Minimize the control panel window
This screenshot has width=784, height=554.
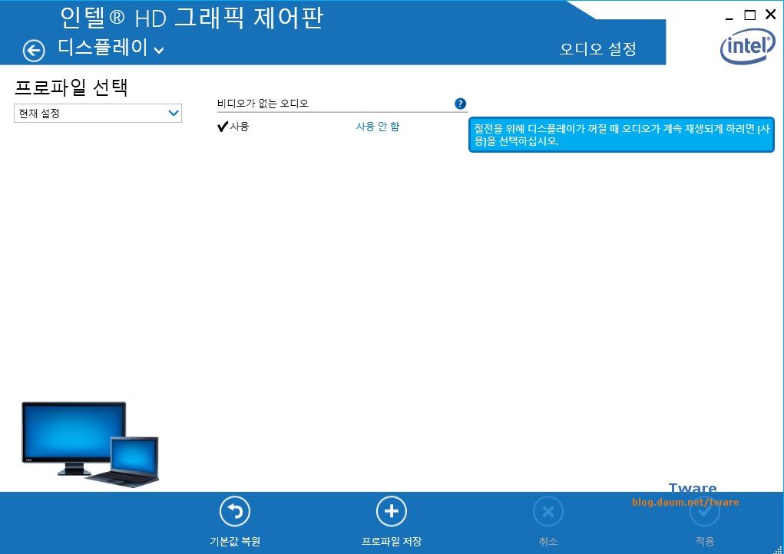[x=729, y=18]
